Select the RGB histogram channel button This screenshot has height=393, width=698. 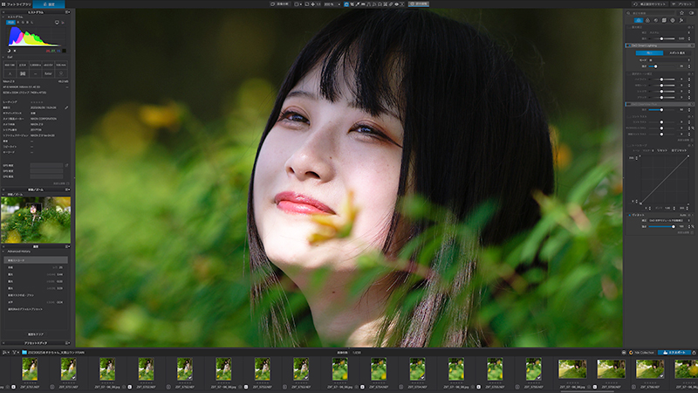tap(10, 23)
